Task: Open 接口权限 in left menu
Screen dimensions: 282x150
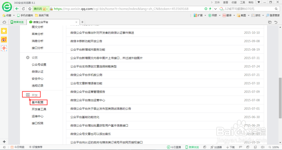Action: point(38,123)
